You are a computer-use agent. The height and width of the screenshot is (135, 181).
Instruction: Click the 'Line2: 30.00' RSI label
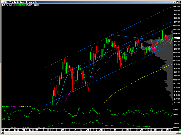26,107
